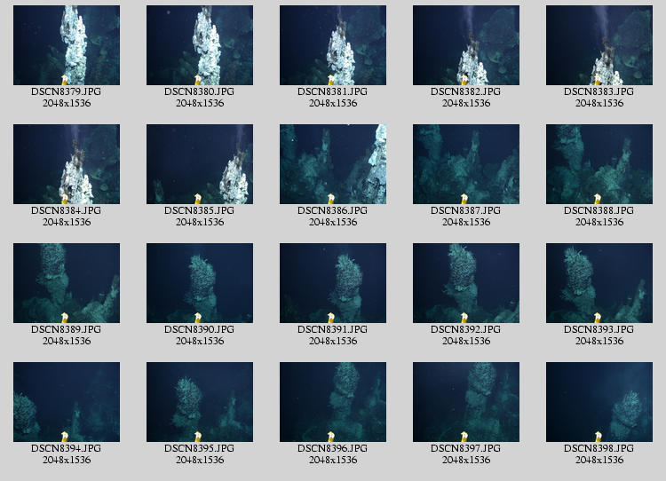The width and height of the screenshot is (666, 481).
Task: Open the DSCN8396.JPG filename label
Action: (333, 448)
